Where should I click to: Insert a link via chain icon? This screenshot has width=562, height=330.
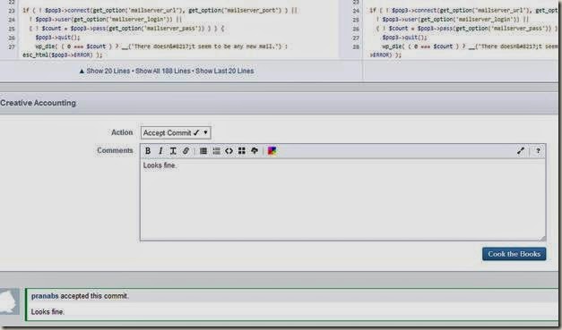coord(186,151)
